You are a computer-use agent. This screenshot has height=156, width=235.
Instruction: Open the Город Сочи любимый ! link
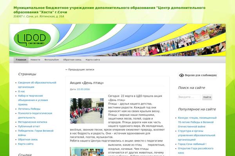pyautogui.click(x=192, y=144)
